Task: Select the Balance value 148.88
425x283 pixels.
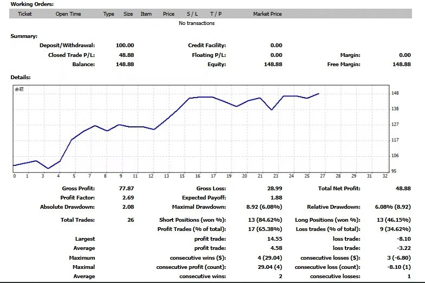Action: point(125,64)
